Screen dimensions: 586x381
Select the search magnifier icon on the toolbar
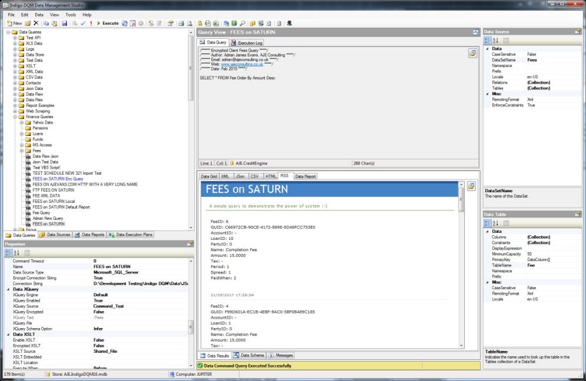(242, 24)
